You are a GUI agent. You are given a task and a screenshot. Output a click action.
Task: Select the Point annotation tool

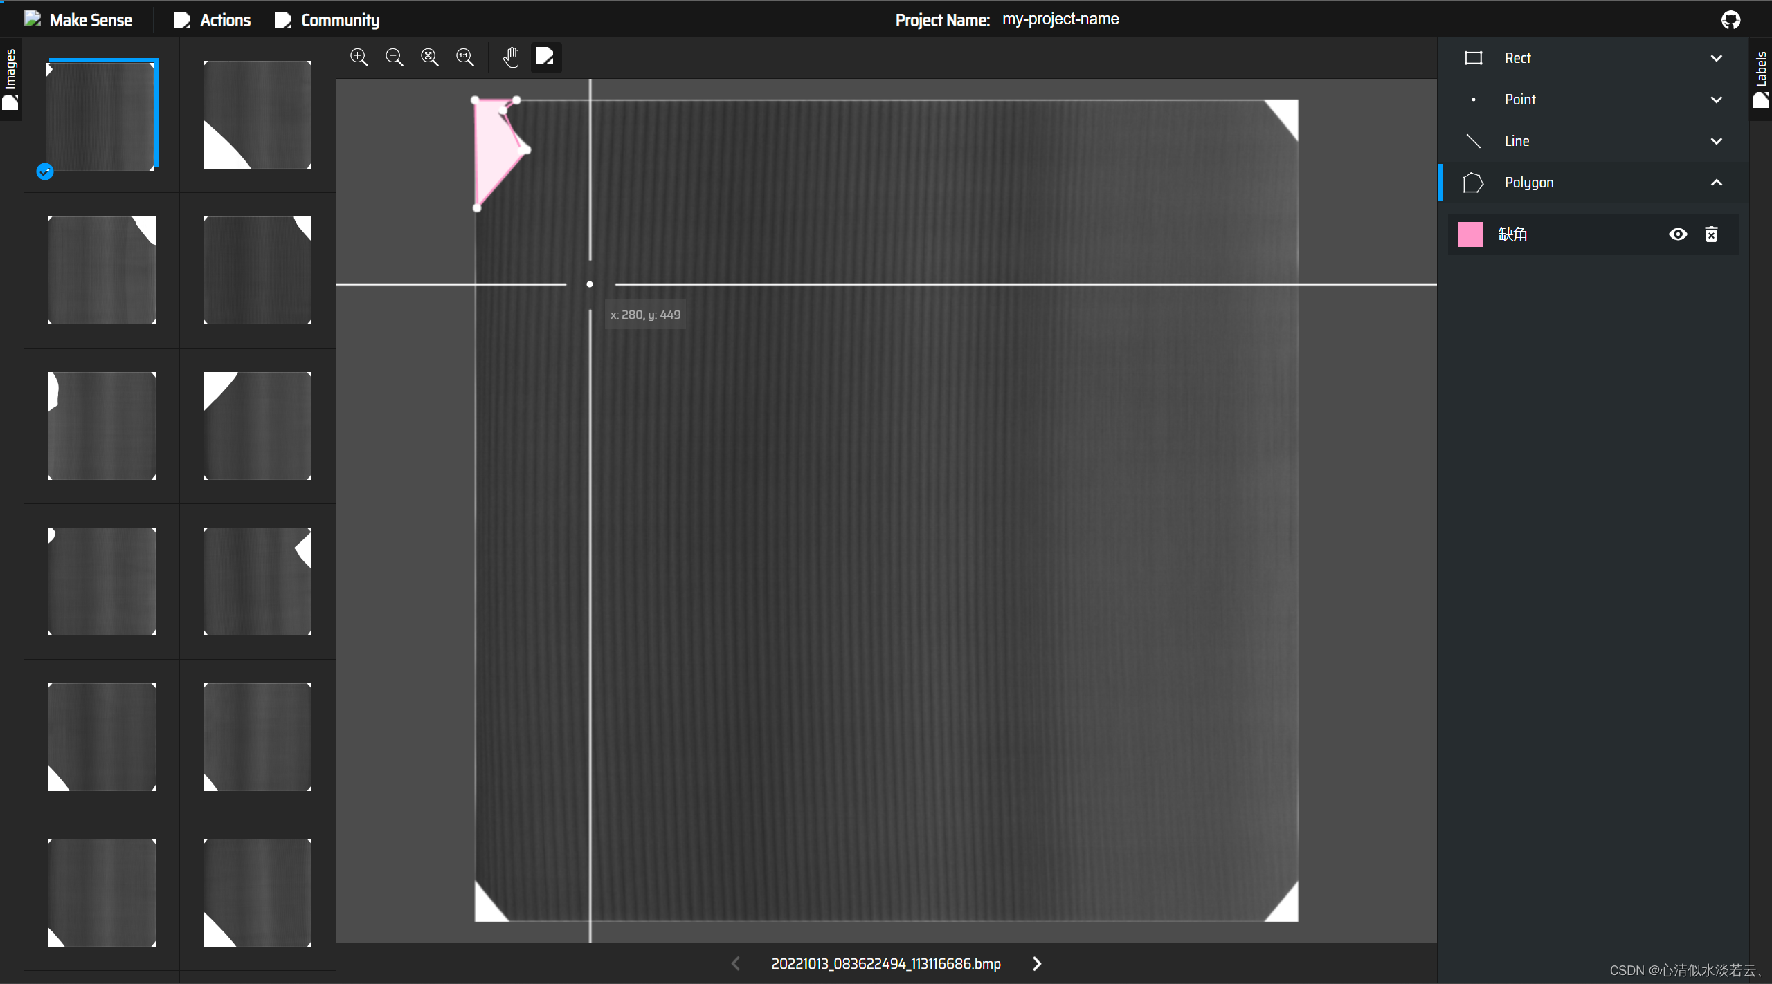pyautogui.click(x=1519, y=100)
